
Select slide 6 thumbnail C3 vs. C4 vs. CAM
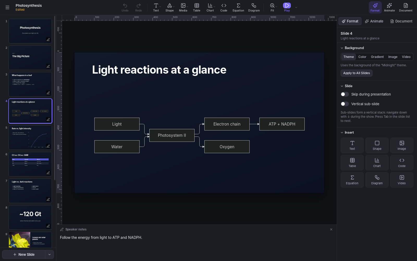pos(30,164)
